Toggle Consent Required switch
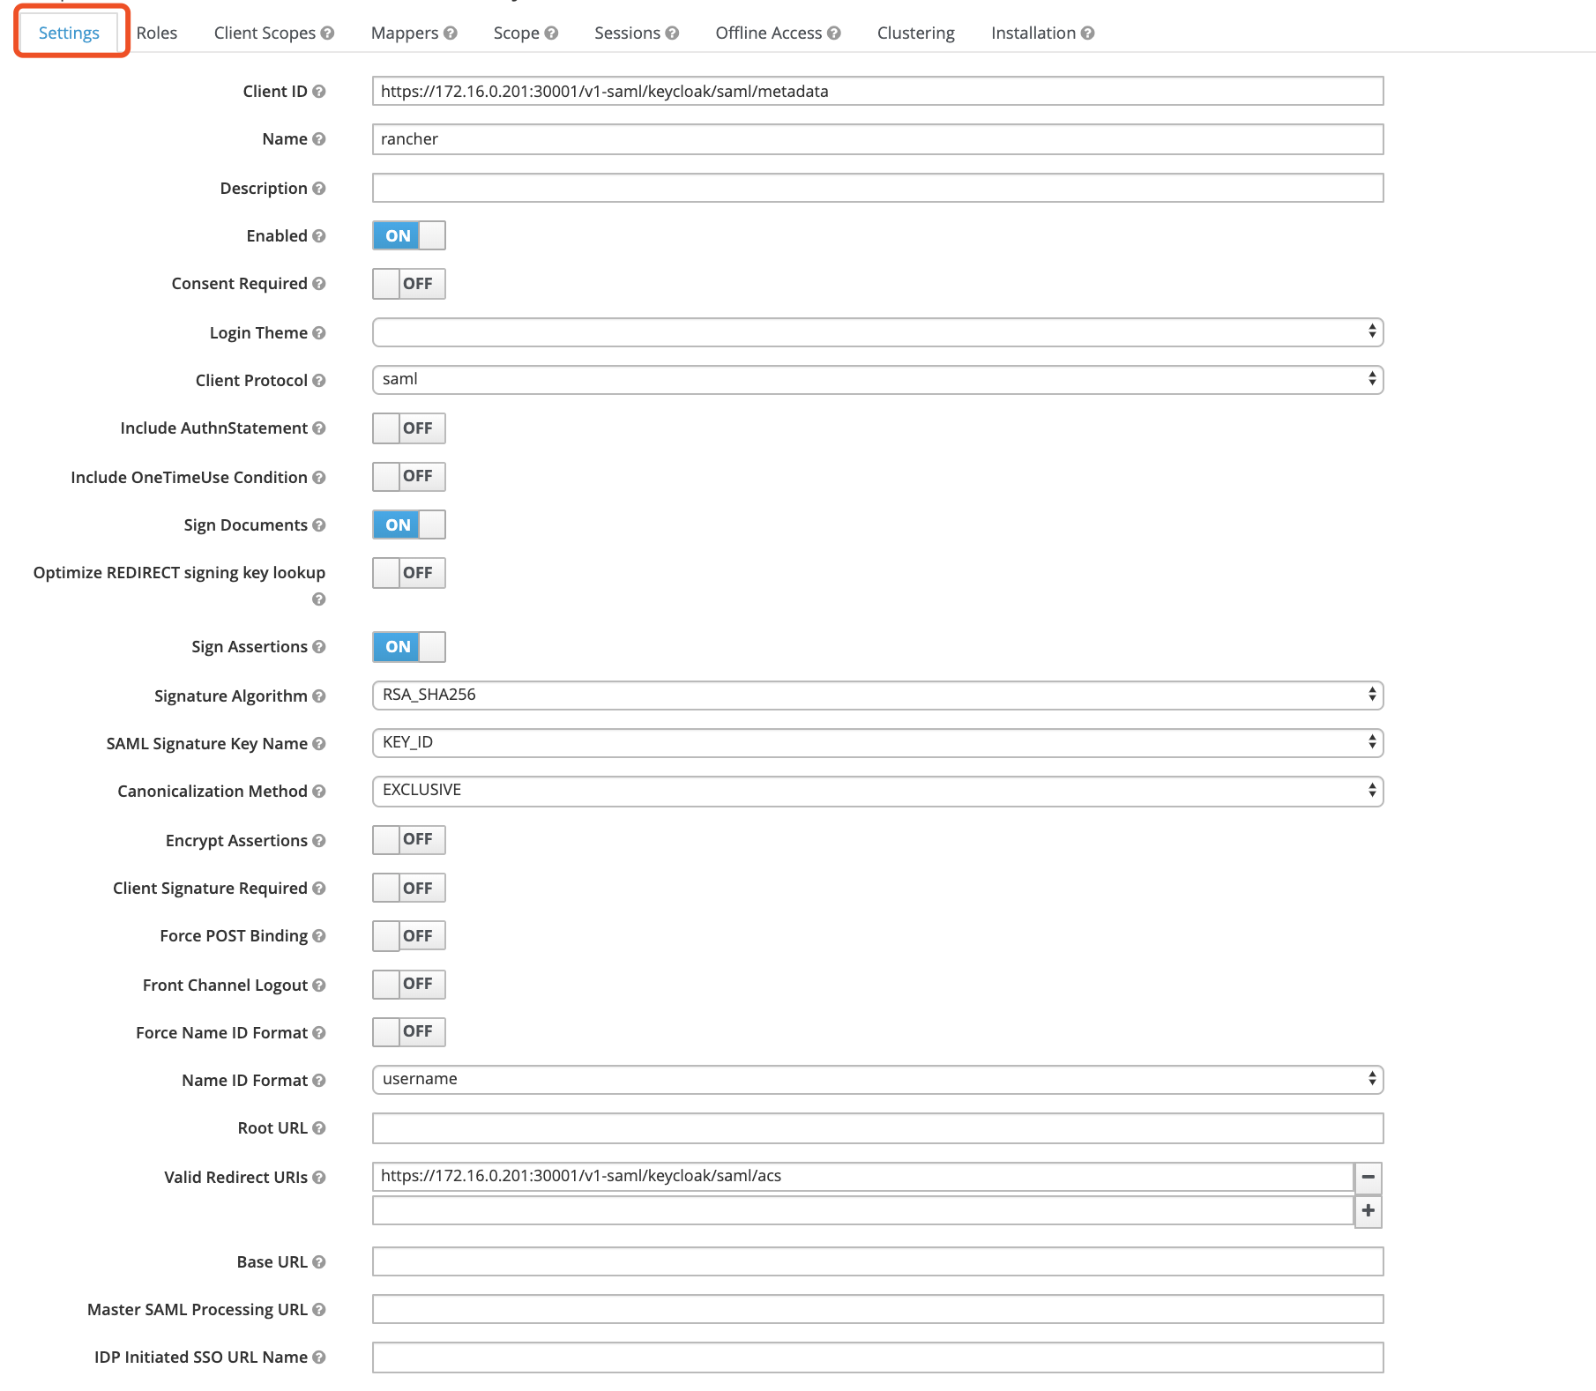Viewport: 1596px width, 1391px height. tap(409, 284)
